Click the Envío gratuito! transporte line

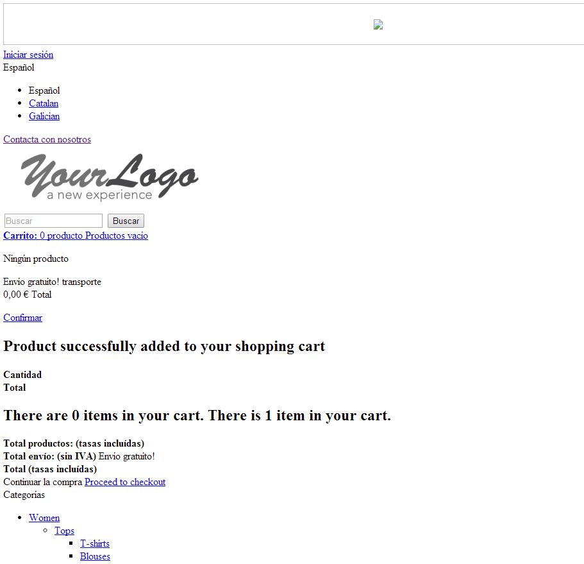tap(52, 282)
